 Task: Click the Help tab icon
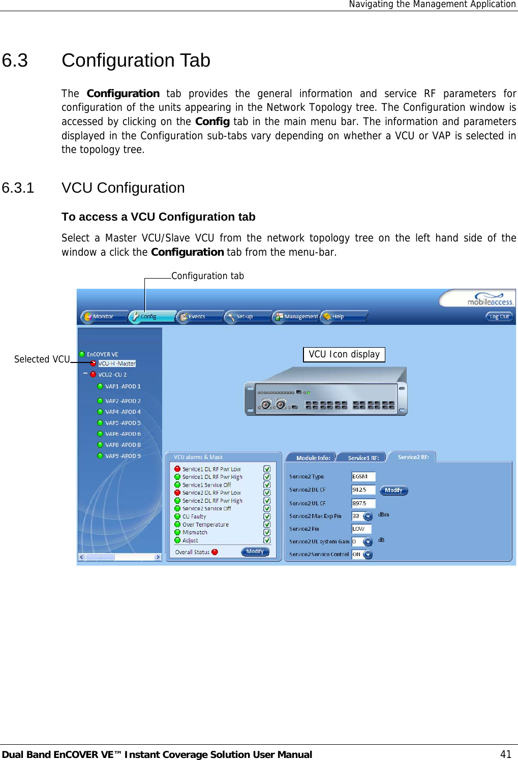[327, 316]
